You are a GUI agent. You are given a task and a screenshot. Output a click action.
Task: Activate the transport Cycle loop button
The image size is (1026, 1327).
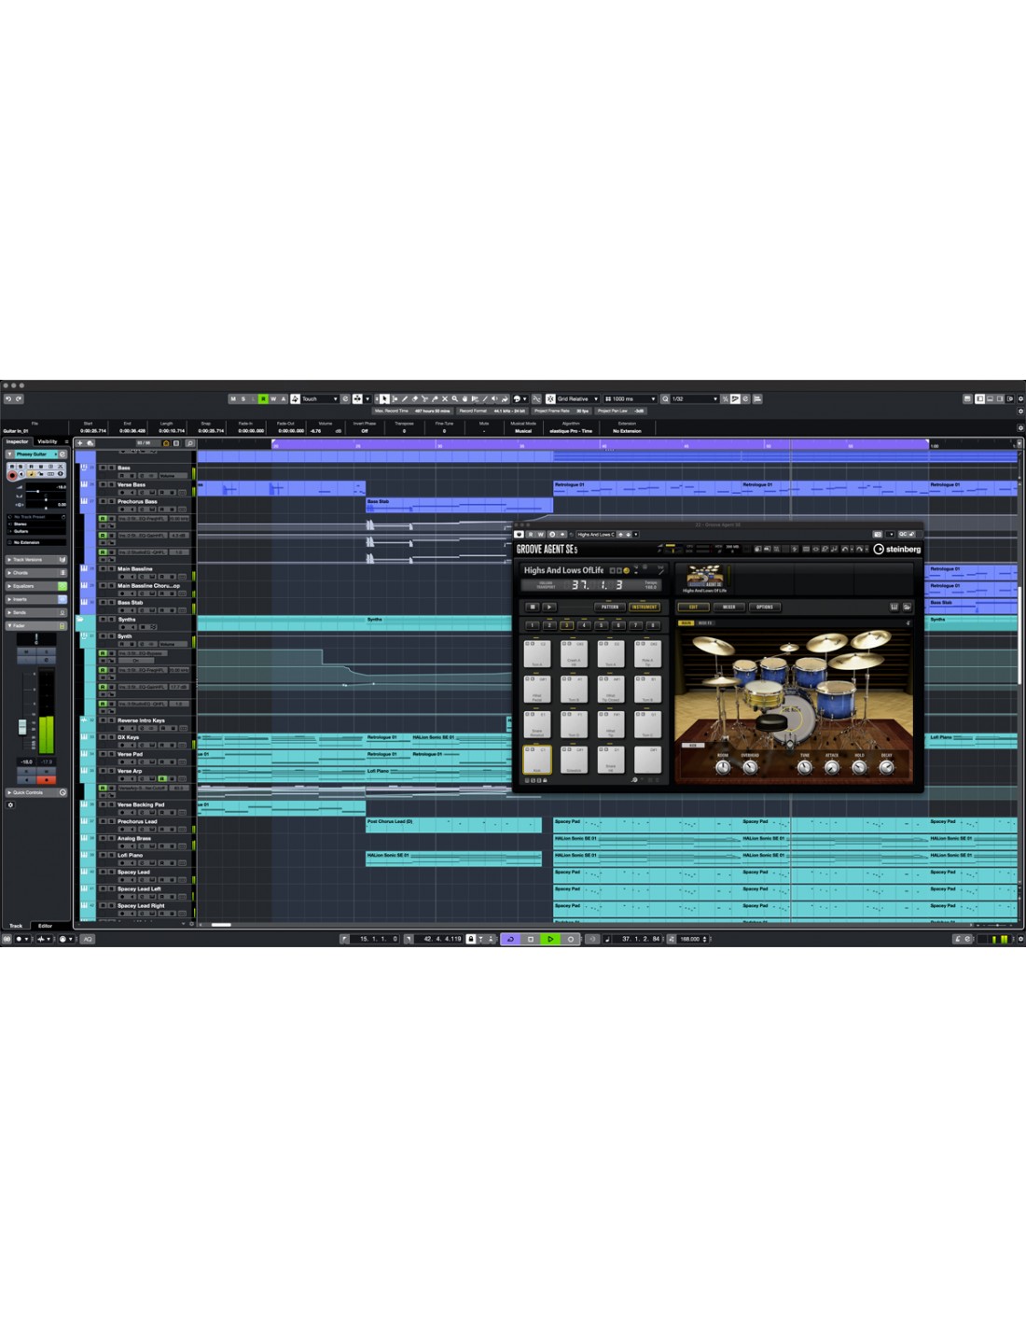pos(510,939)
